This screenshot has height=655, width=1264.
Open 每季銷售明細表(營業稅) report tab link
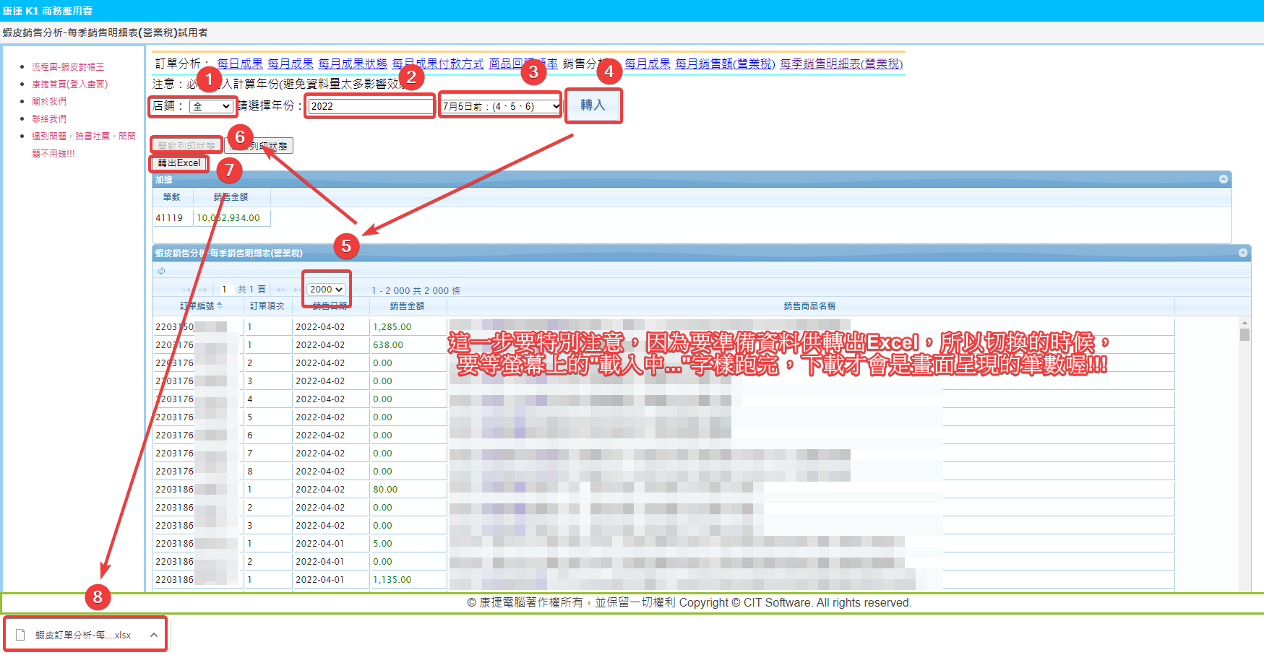coord(840,64)
